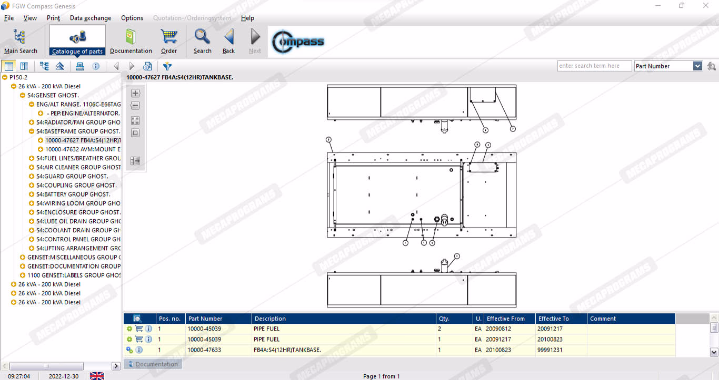Go to next page small right arrow
Image resolution: width=719 pixels, height=380 pixels.
pyautogui.click(x=132, y=66)
